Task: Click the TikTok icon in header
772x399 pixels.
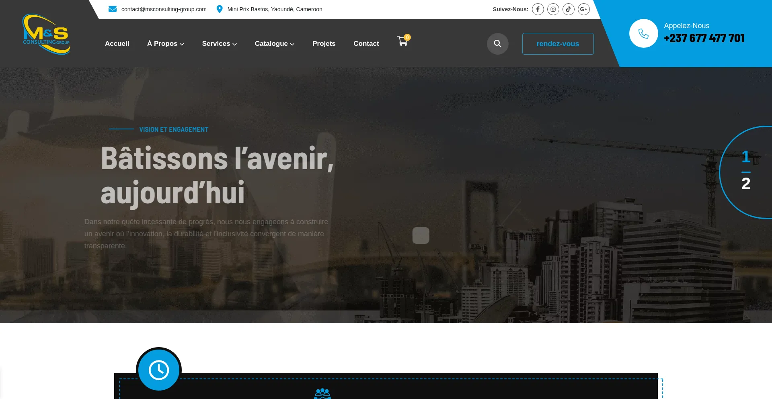Action: 568,9
